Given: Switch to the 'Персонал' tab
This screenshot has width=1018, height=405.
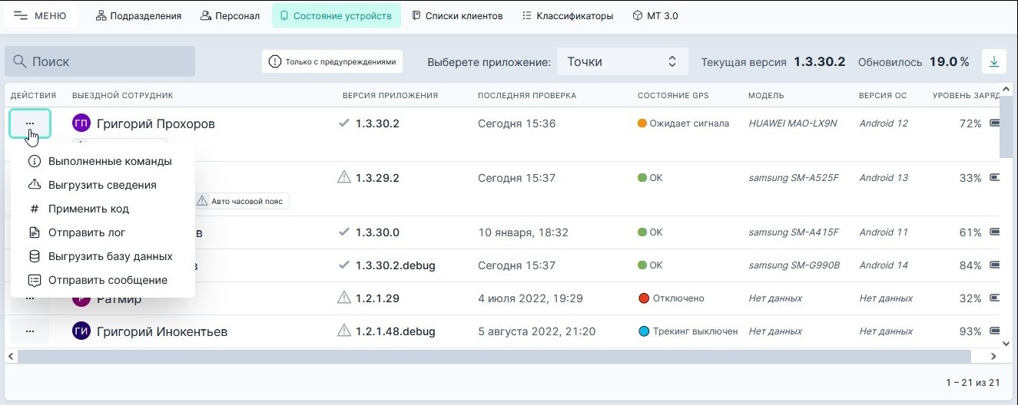Looking at the screenshot, I should (230, 16).
